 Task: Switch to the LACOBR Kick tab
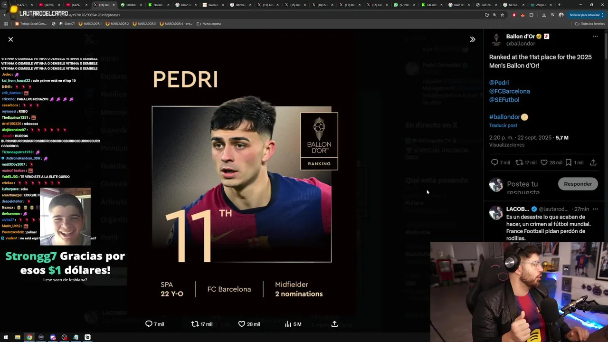click(x=432, y=5)
